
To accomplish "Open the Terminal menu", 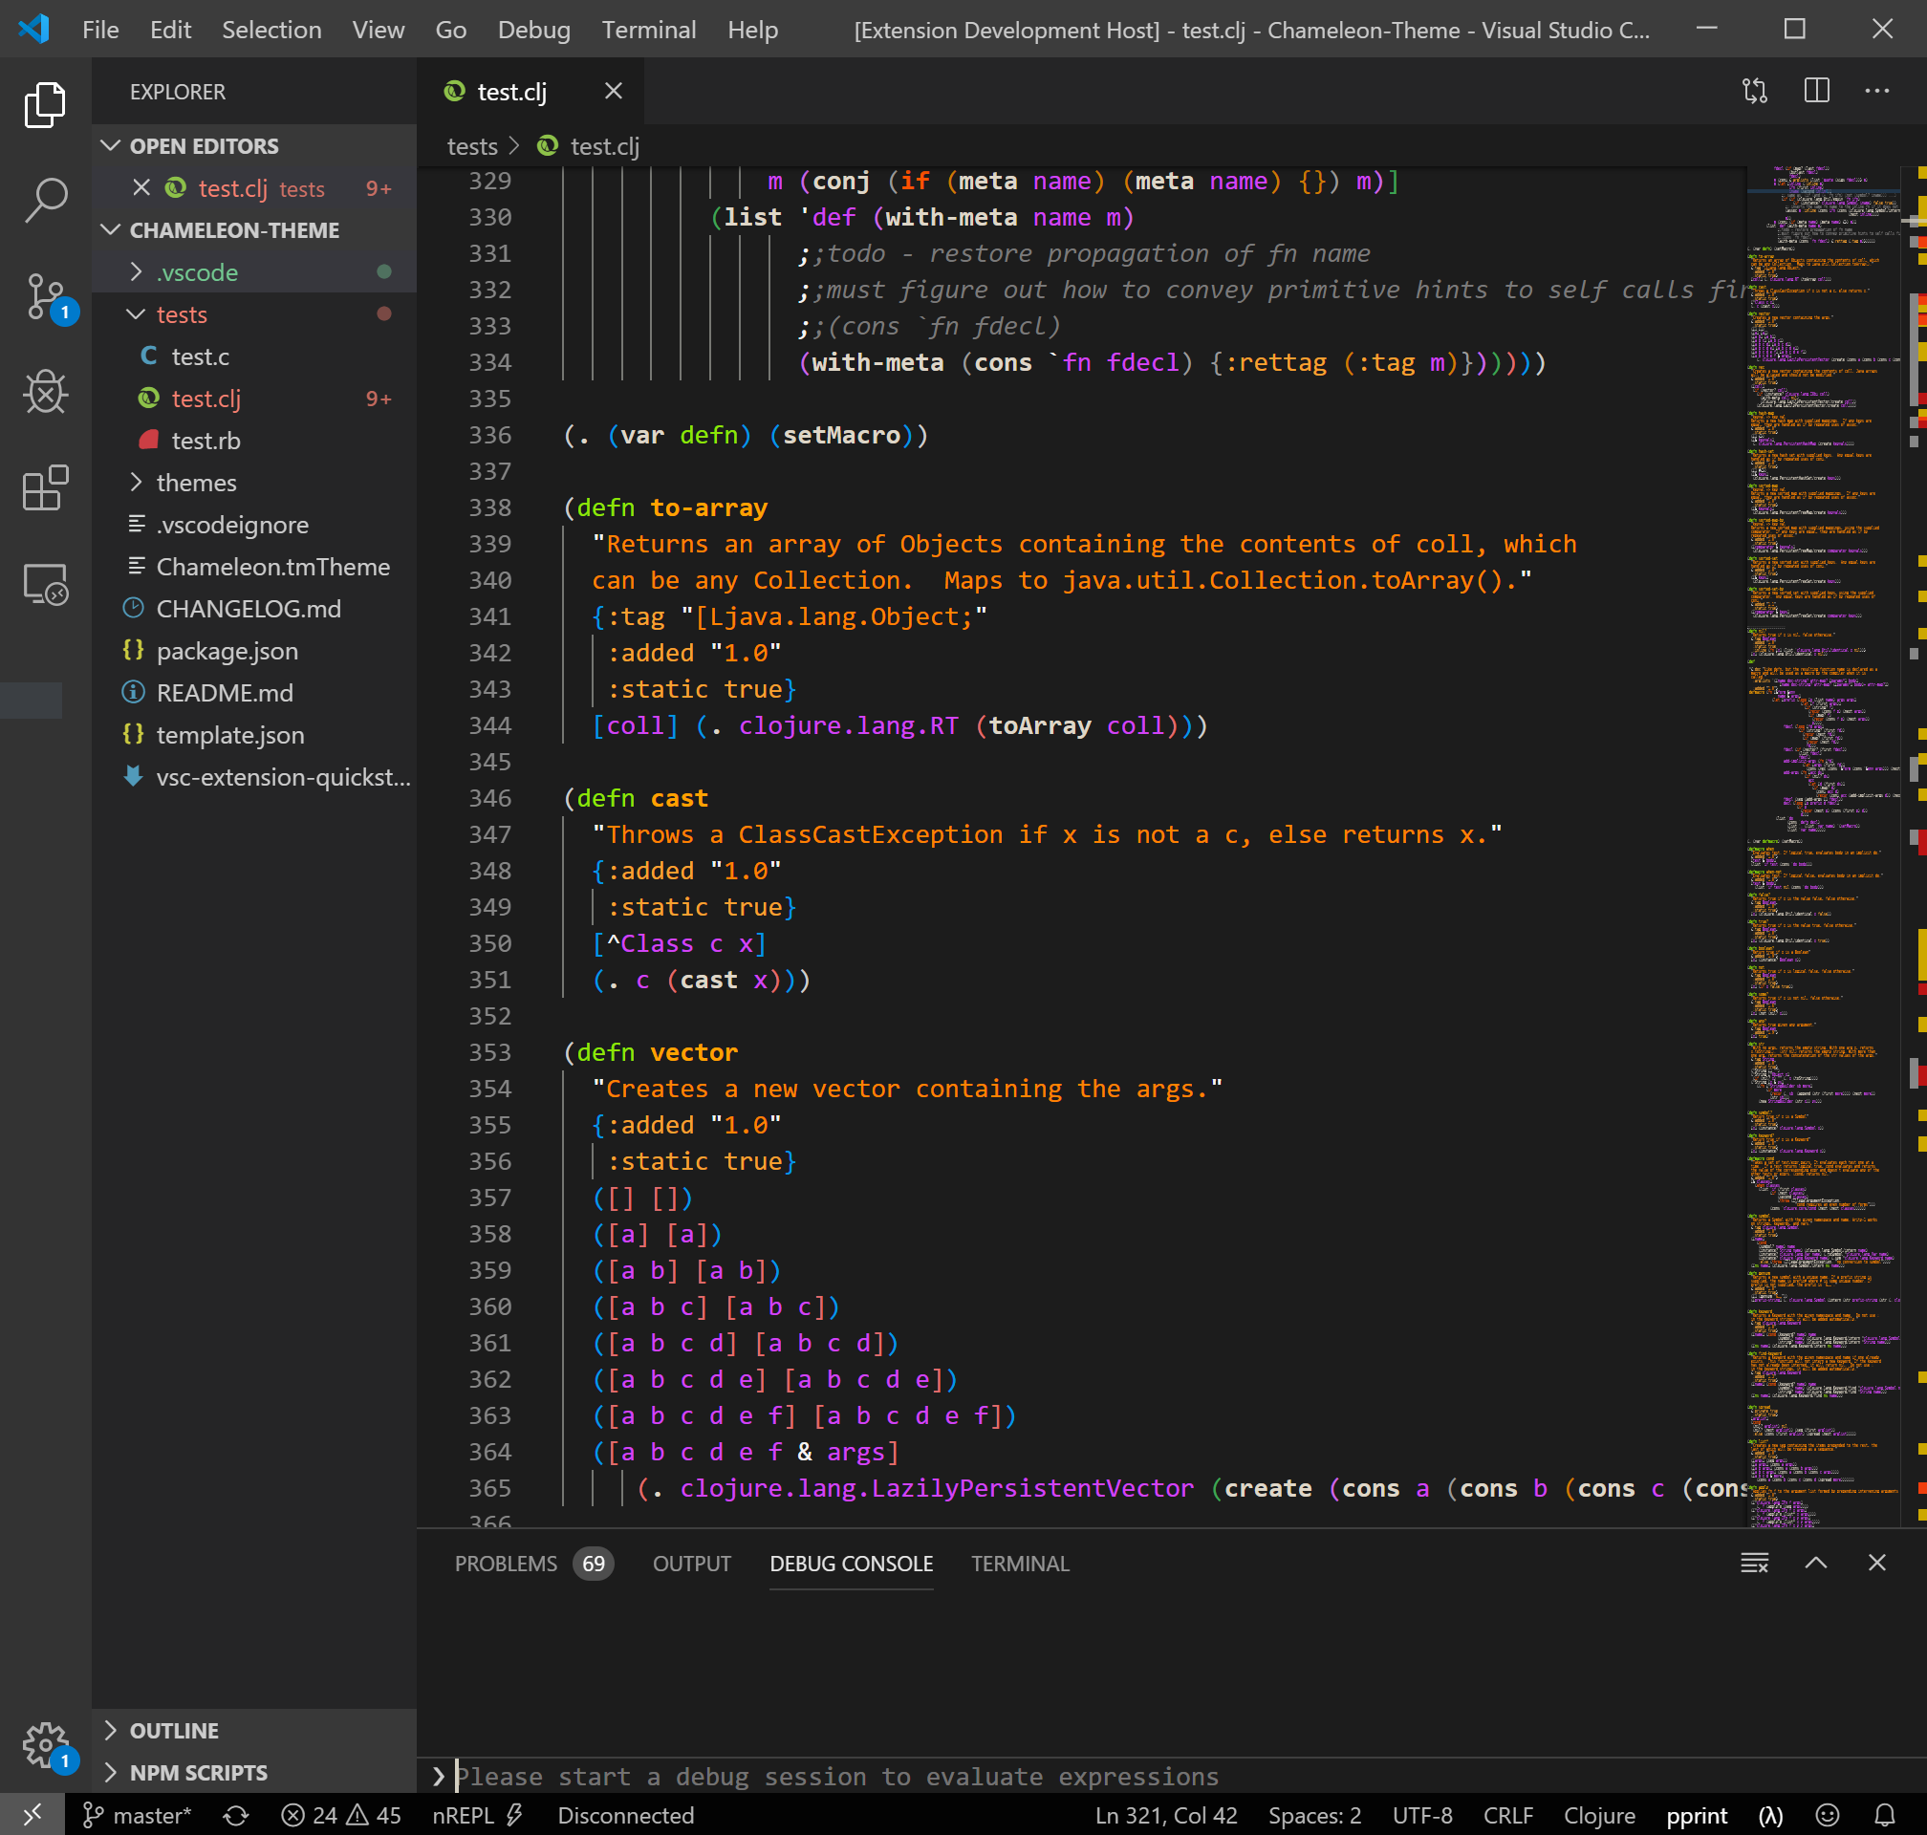I will pyautogui.click(x=648, y=30).
